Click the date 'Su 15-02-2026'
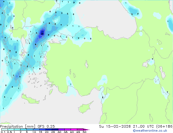 point(115,126)
